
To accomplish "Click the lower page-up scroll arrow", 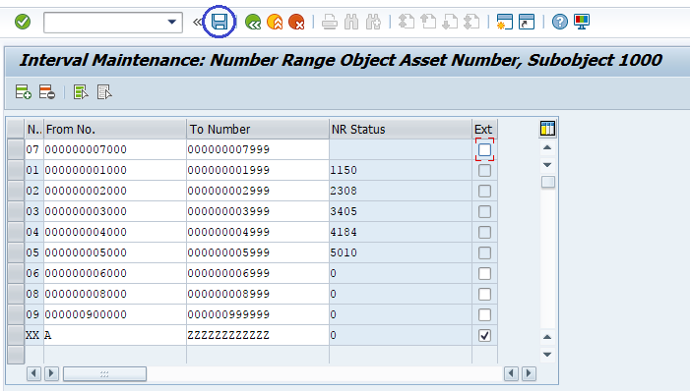I will tap(547, 337).
